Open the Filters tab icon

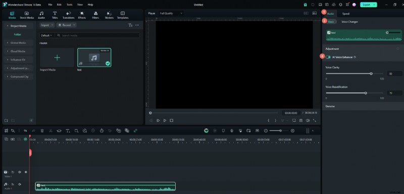coord(95,14)
